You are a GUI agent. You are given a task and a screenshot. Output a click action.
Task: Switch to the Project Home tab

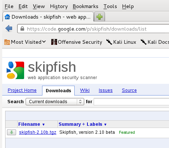tap(22, 90)
